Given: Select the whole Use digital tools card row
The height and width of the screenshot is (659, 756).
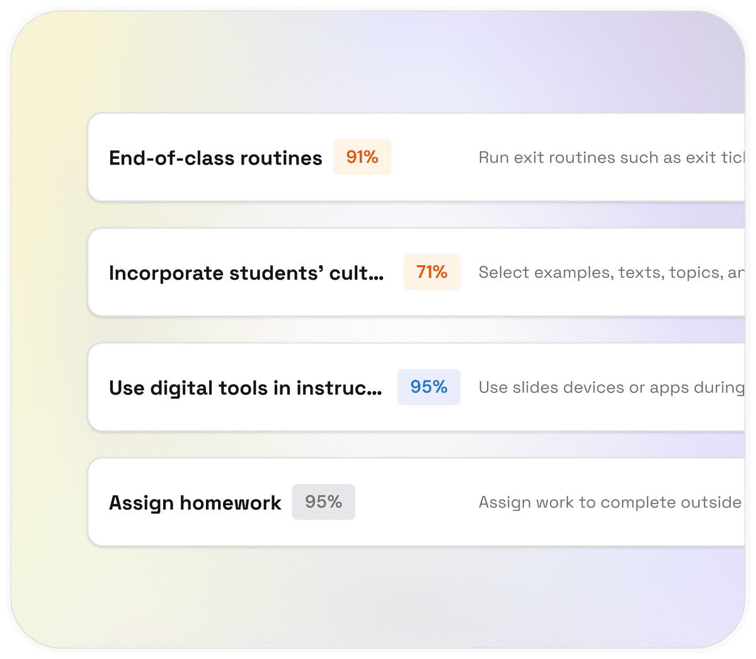Looking at the screenshot, I should (x=428, y=416).
